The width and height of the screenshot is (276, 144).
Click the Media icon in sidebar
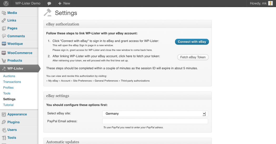click(4, 13)
